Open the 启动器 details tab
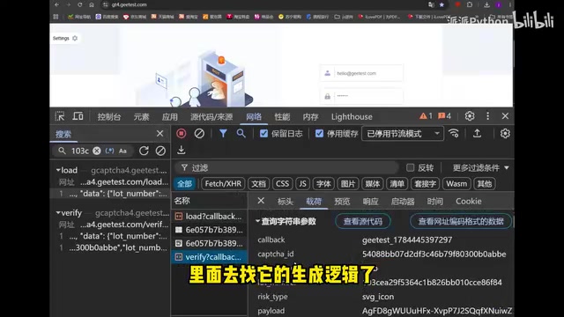 [x=403, y=202]
